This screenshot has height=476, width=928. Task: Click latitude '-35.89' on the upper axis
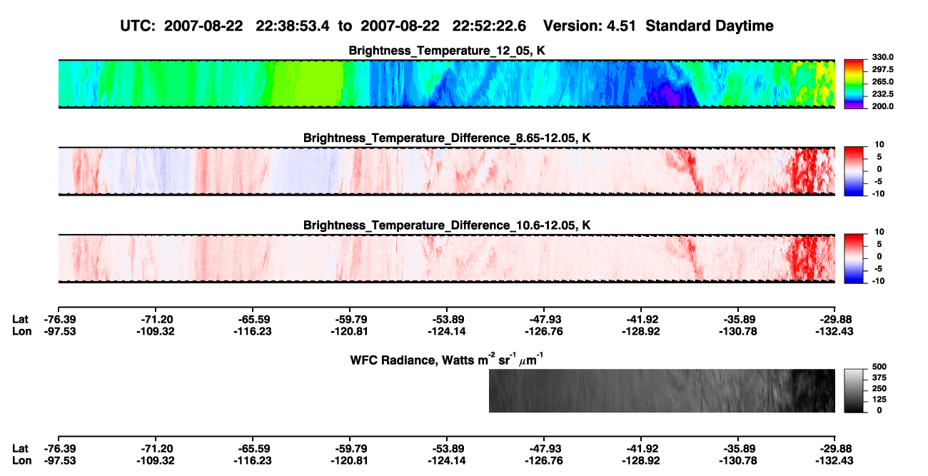point(738,319)
